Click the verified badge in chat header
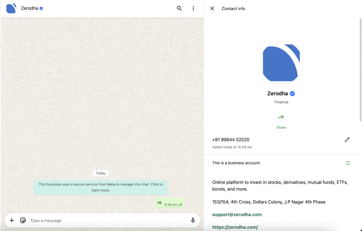The image size is (362, 231). coord(41,8)
